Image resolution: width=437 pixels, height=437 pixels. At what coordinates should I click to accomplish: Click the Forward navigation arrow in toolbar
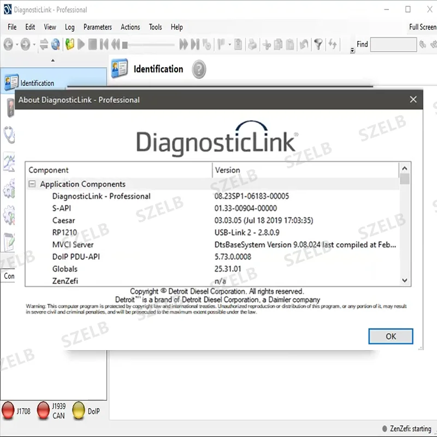pos(25,44)
